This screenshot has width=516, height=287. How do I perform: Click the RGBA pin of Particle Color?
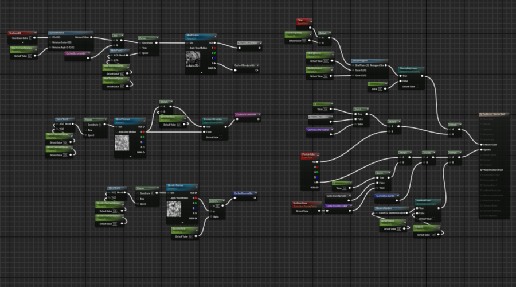317,188
